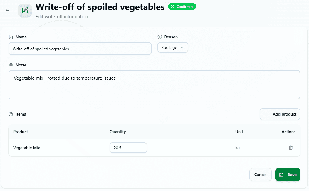Delete the Vegetable Mix row with trash icon
Image resolution: width=309 pixels, height=191 pixels.
[290, 148]
